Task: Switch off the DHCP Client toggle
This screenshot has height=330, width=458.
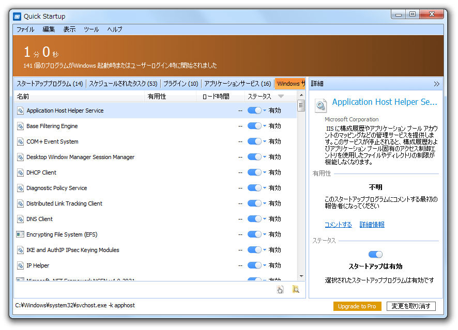Action: pyautogui.click(x=254, y=172)
